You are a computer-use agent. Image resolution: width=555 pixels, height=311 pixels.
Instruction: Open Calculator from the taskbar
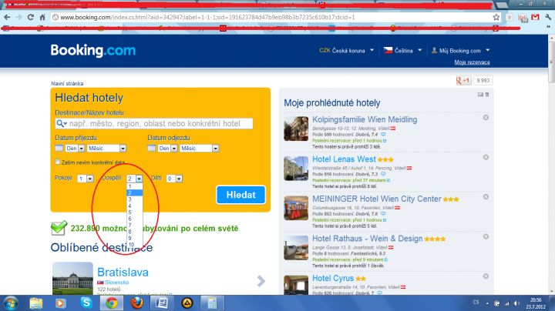pos(212,303)
